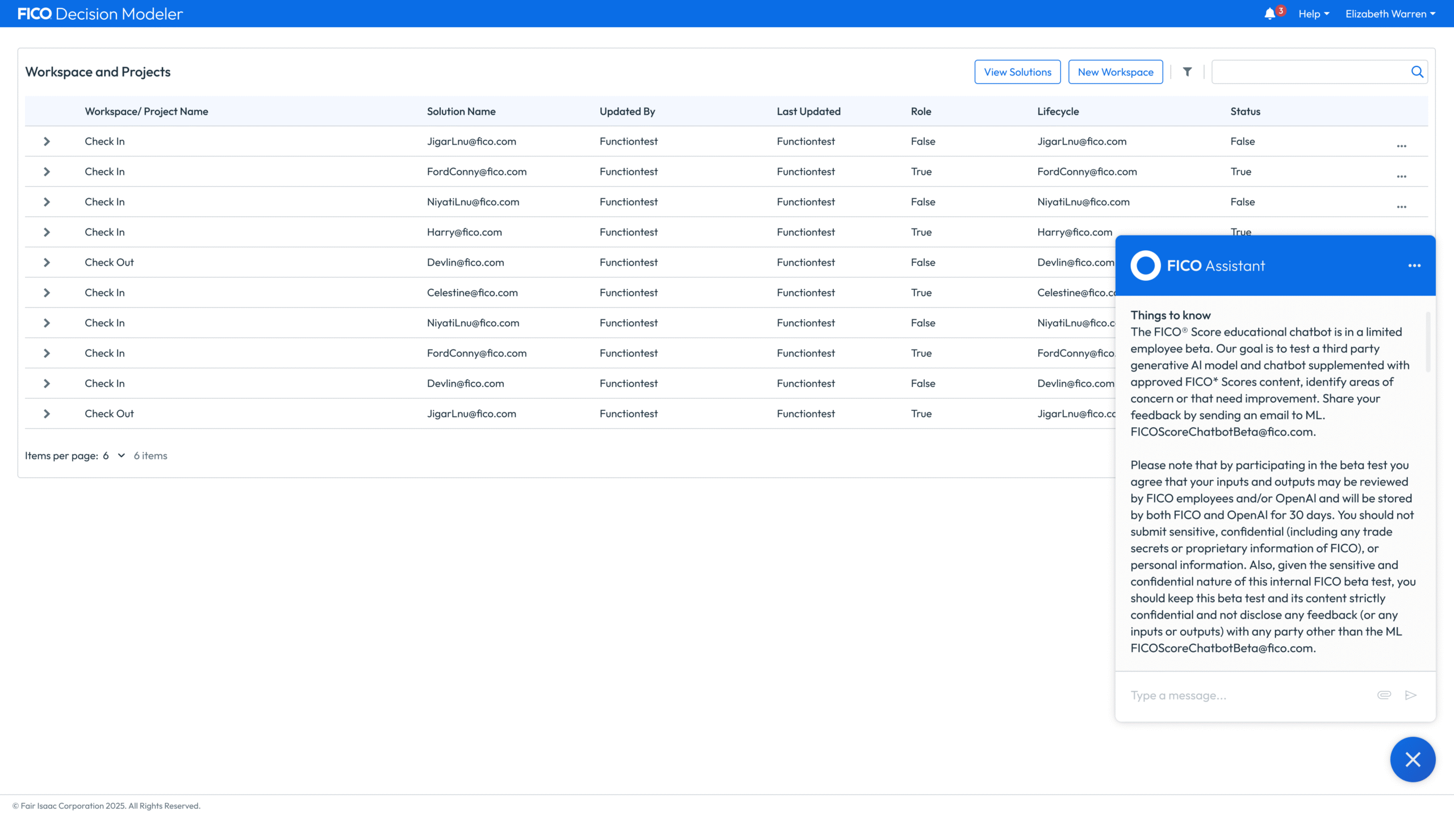Expand the second FordConny Check In row
This screenshot has width=1454, height=817.
pos(47,353)
